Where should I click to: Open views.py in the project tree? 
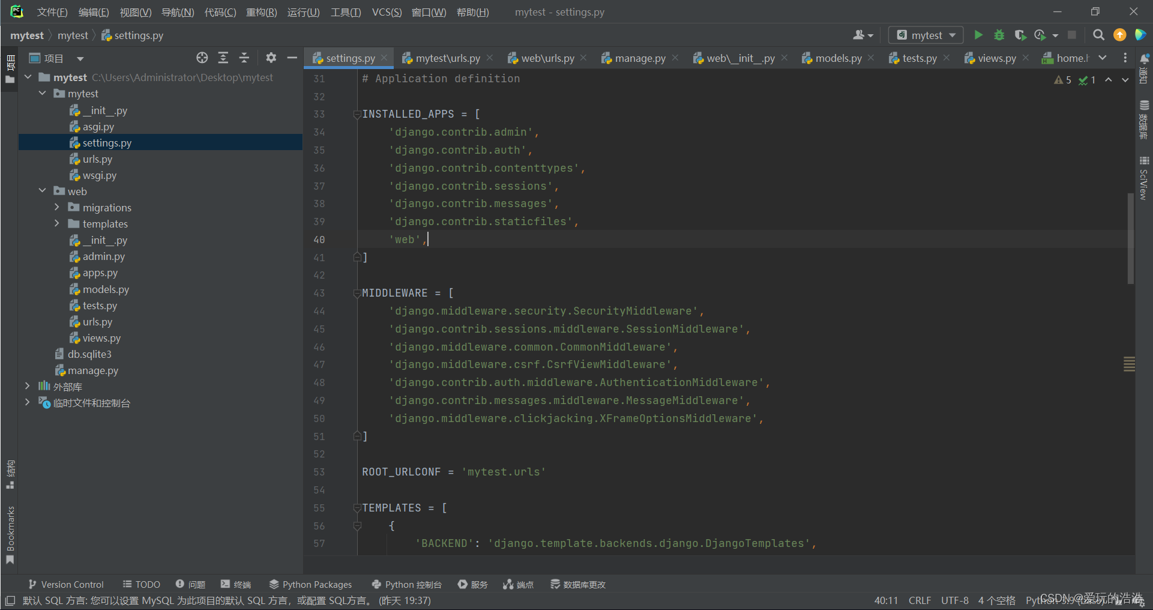click(x=101, y=338)
